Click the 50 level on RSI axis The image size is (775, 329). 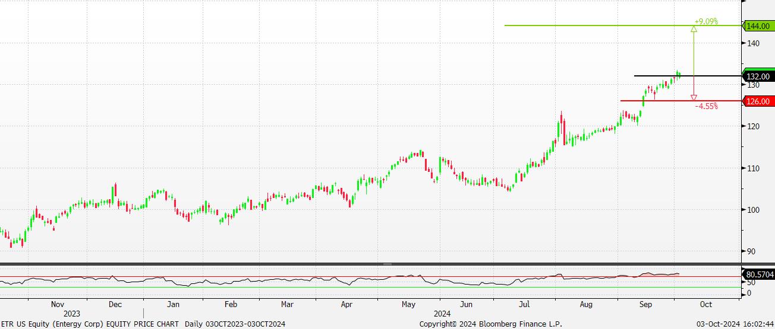click(750, 283)
